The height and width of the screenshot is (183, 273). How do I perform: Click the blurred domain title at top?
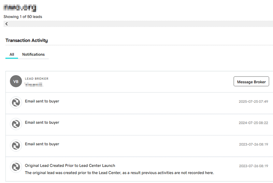point(20,7)
